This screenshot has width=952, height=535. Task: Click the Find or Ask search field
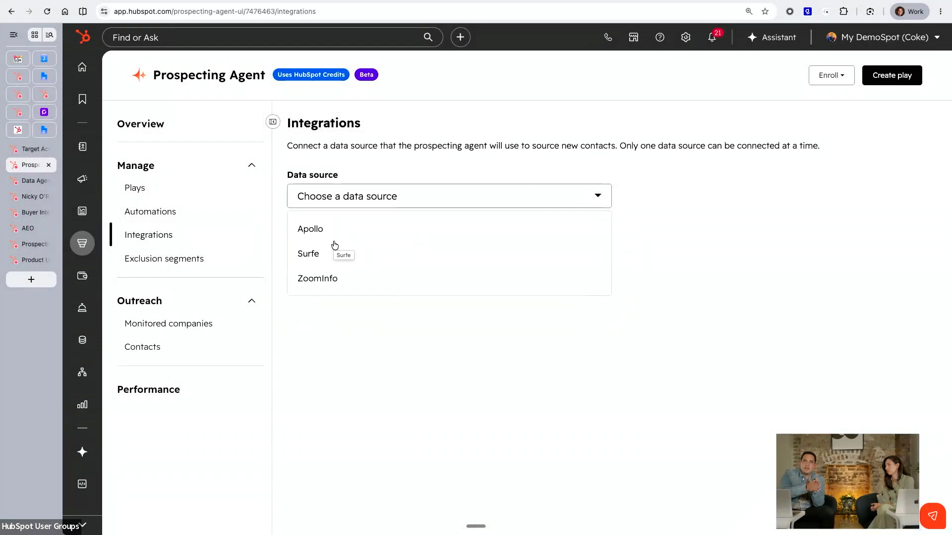click(272, 37)
